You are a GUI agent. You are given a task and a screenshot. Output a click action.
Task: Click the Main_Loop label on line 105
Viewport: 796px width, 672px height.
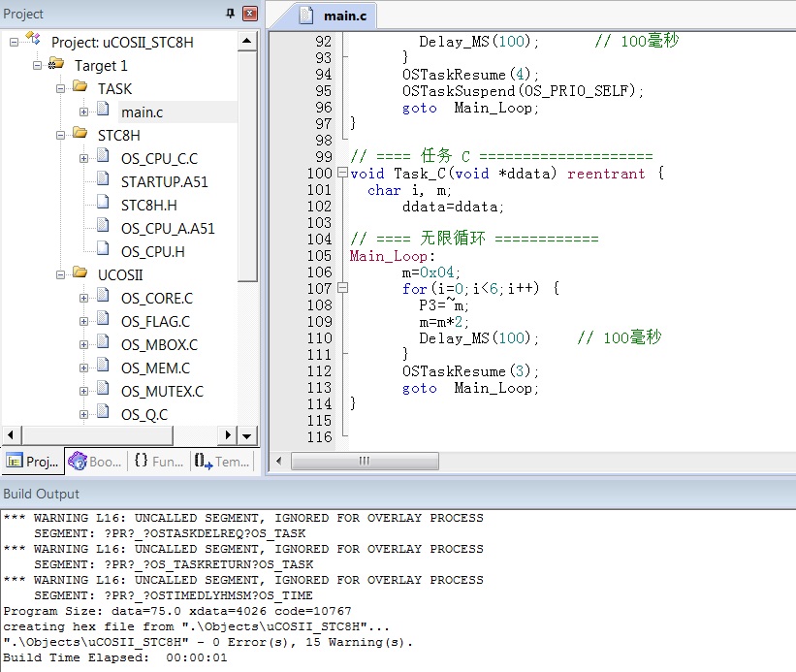pyautogui.click(x=389, y=256)
